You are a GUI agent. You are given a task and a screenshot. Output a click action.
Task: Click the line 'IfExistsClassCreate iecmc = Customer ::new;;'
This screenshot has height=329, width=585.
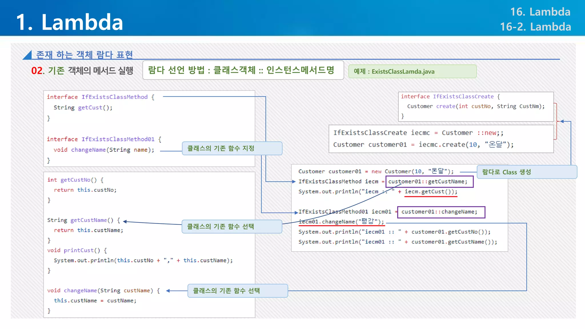coord(418,133)
